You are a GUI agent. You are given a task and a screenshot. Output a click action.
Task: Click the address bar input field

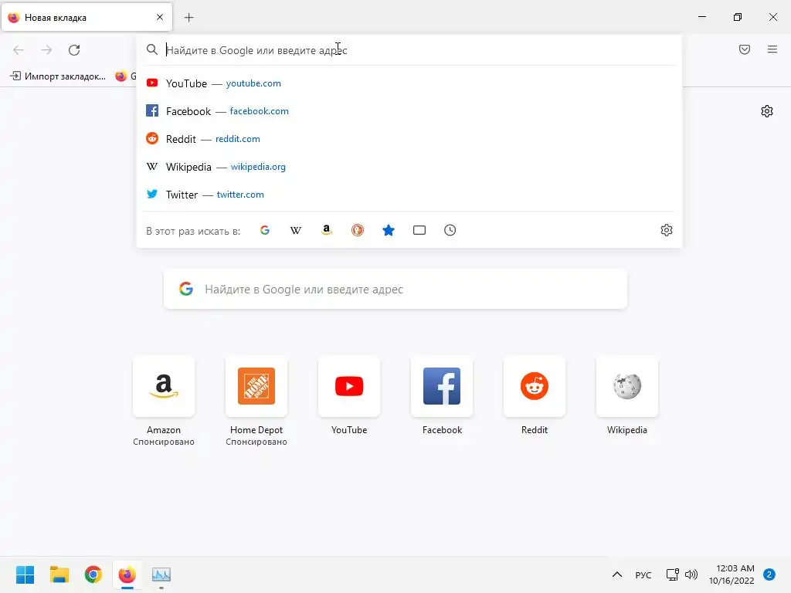409,50
